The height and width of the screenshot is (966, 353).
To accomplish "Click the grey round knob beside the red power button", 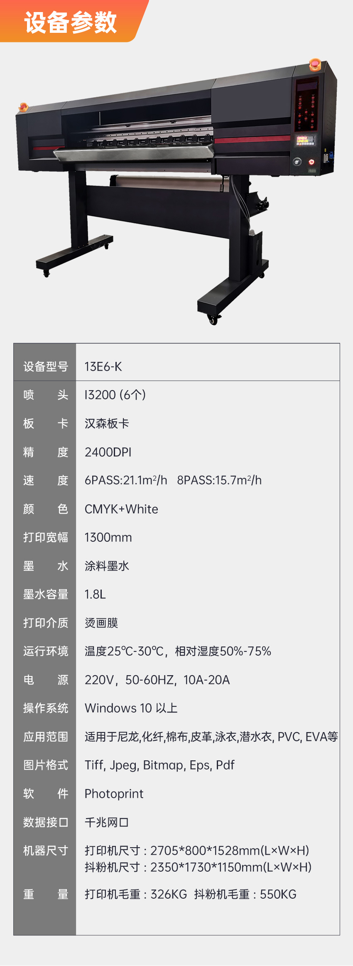I will coord(297,162).
